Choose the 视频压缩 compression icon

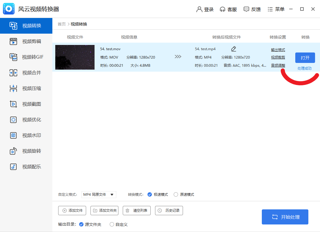tap(13, 88)
